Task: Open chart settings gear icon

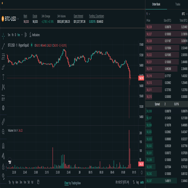Action: click(x=142, y=172)
